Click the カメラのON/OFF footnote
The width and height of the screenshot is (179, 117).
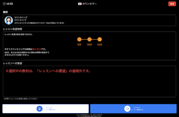89,115
